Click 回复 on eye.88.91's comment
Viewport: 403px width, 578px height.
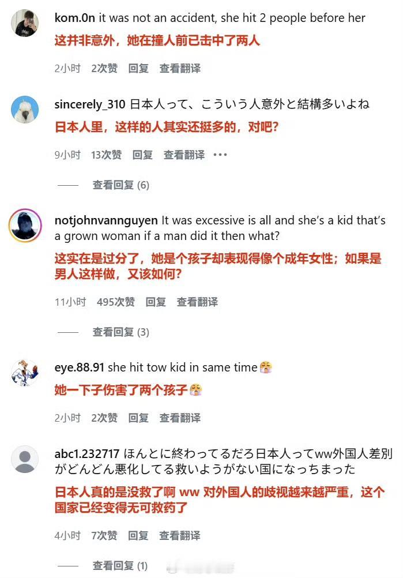click(138, 418)
